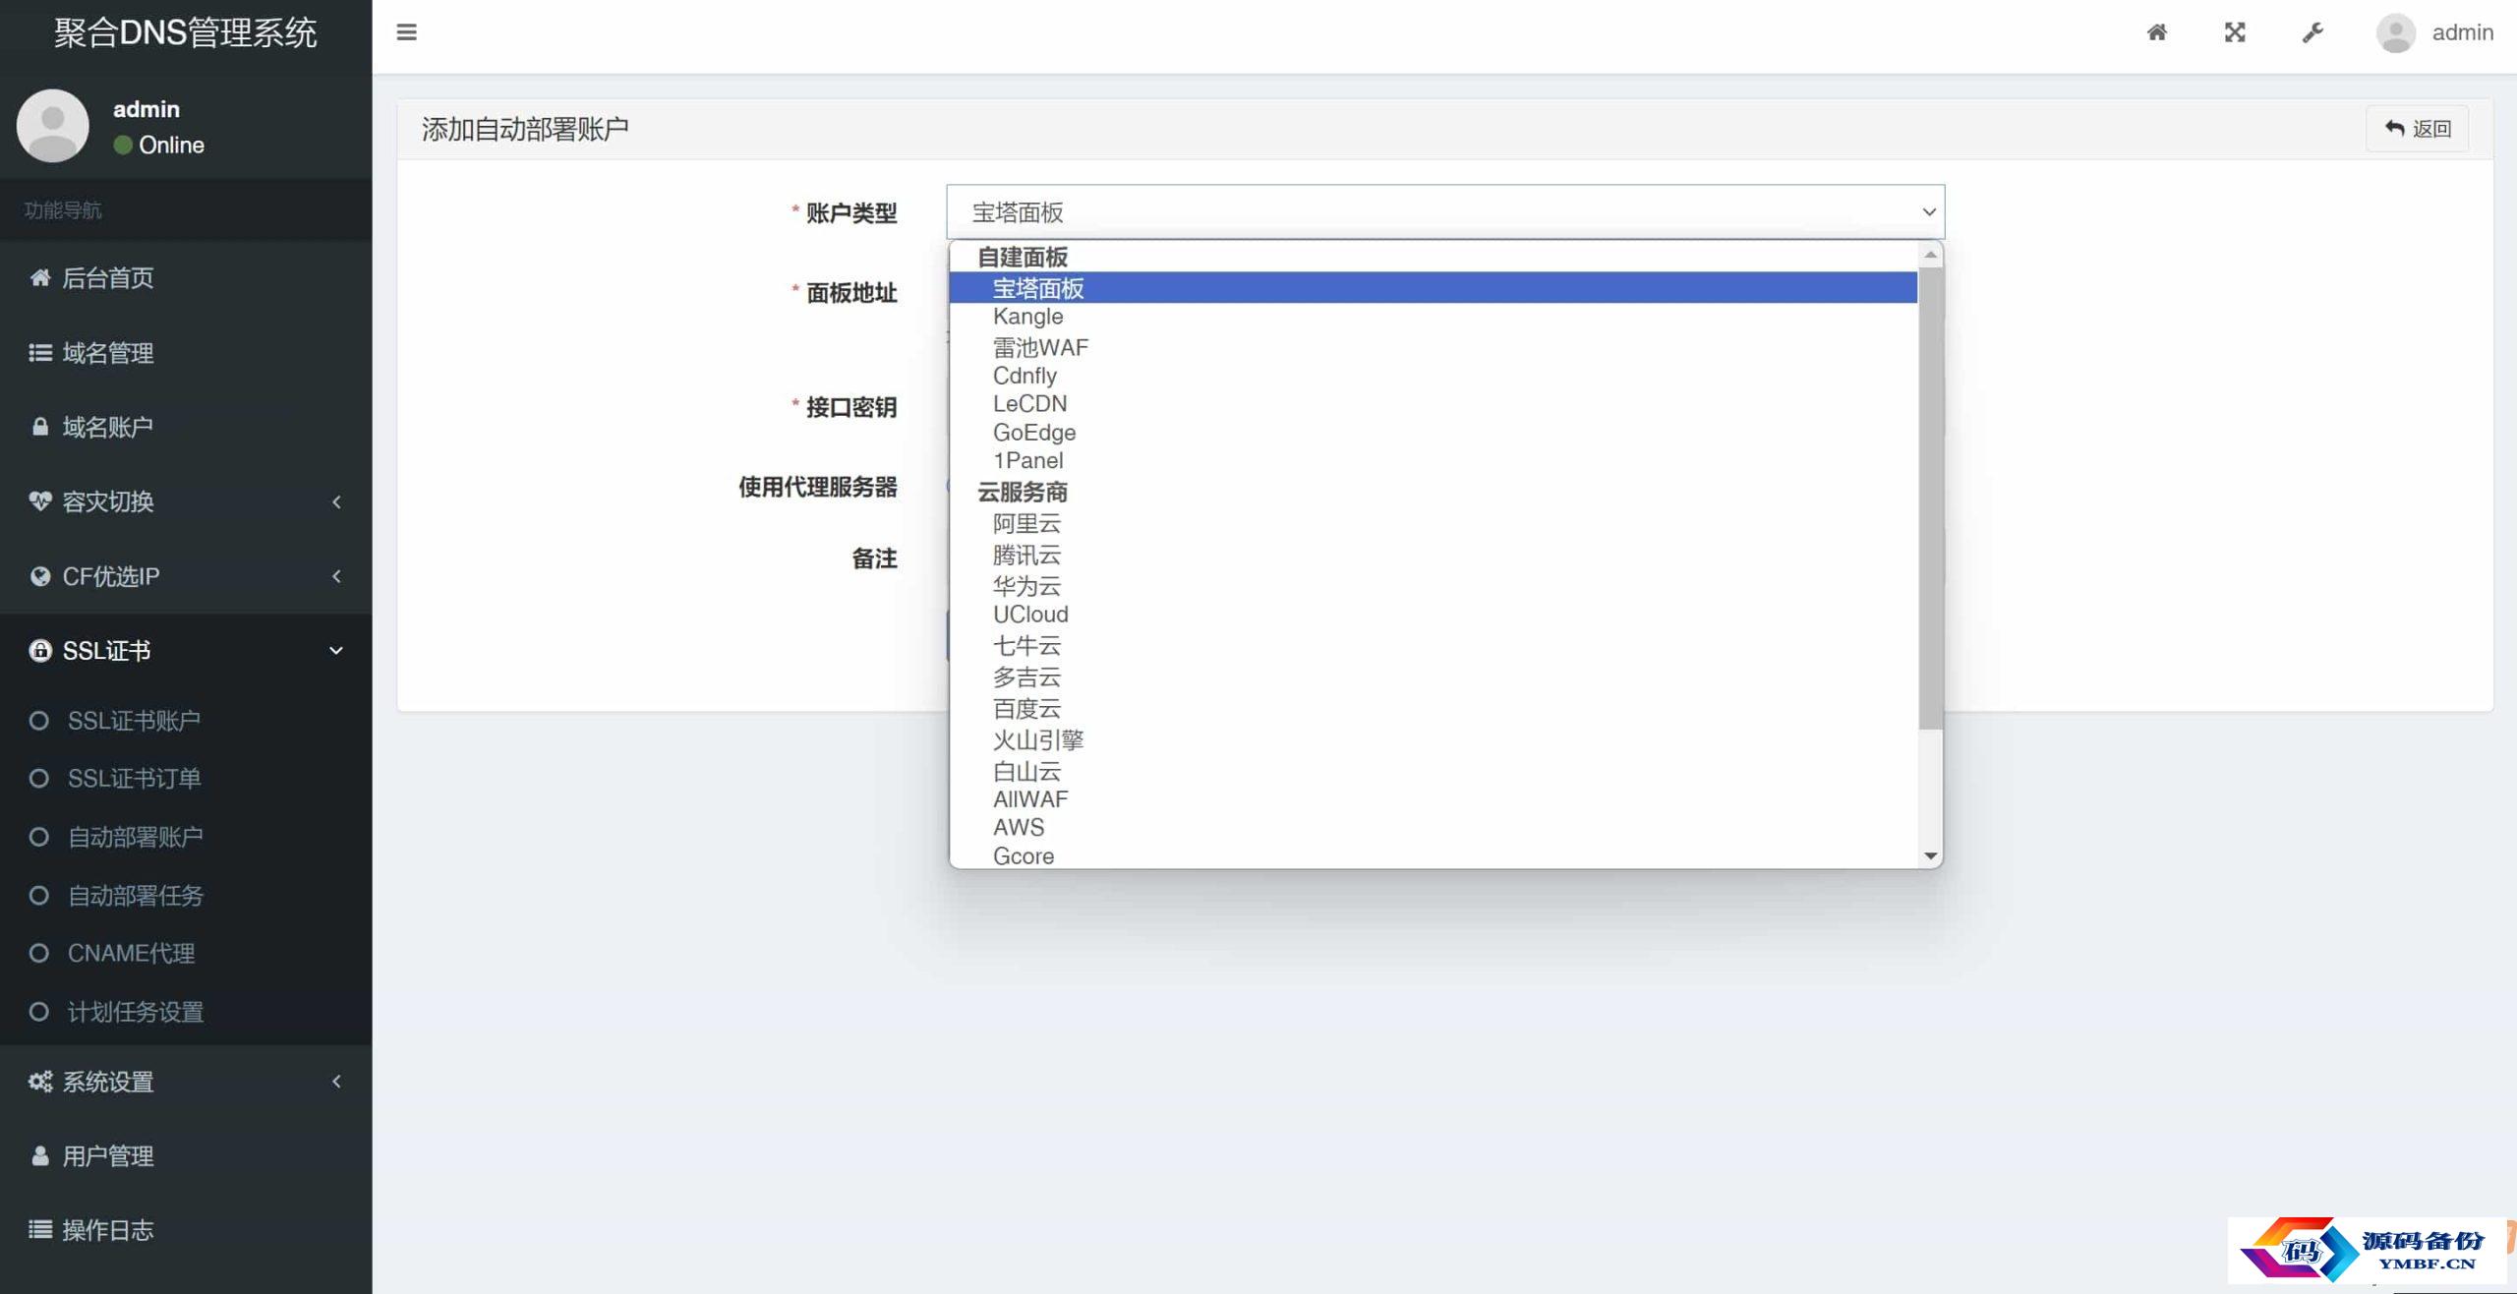Open 用户管理 in sidebar
The width and height of the screenshot is (2517, 1294).
pyautogui.click(x=186, y=1155)
